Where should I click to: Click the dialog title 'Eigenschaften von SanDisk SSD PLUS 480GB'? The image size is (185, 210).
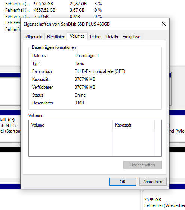[67, 24]
